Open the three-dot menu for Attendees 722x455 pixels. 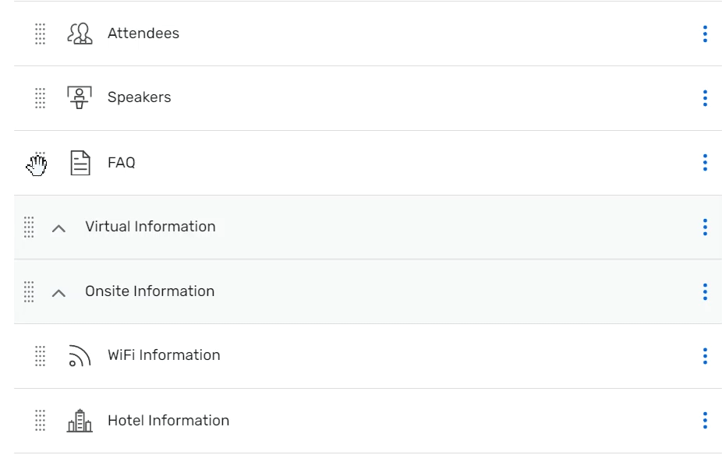click(x=704, y=34)
